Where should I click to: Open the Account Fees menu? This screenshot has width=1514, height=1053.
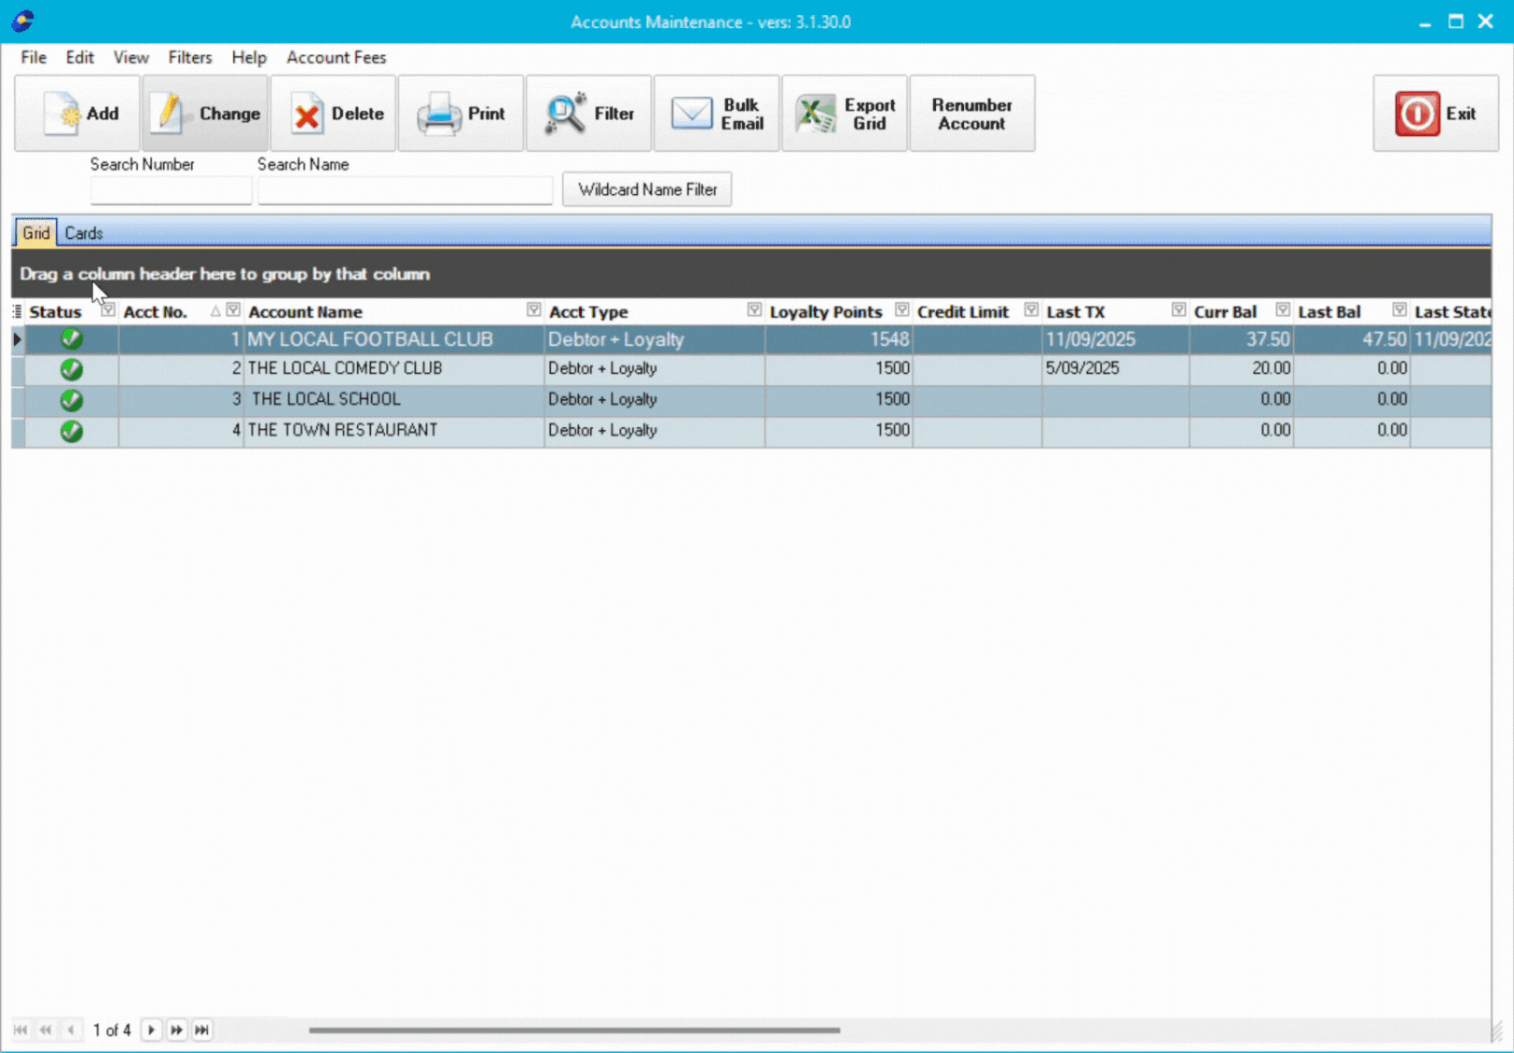335,57
